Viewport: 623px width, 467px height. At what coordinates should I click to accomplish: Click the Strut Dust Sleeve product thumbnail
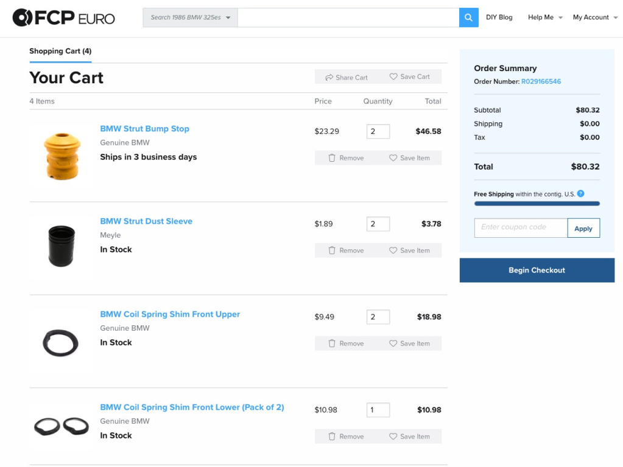[x=61, y=246]
